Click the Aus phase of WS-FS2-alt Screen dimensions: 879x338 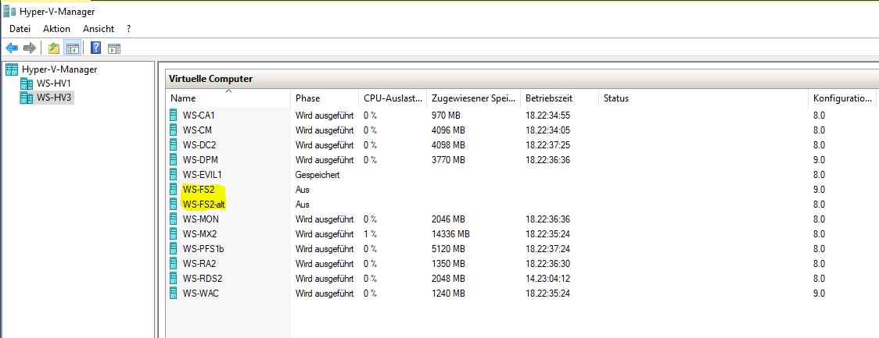(x=302, y=205)
